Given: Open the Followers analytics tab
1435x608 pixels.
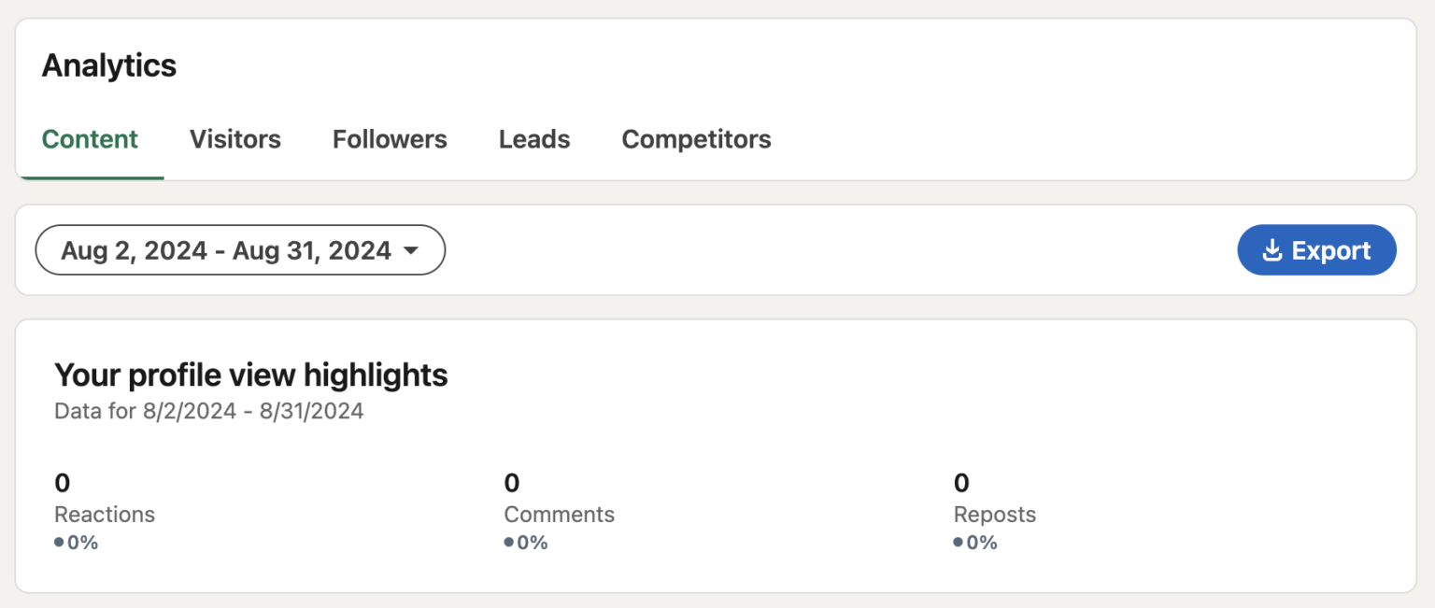Looking at the screenshot, I should pos(389,138).
